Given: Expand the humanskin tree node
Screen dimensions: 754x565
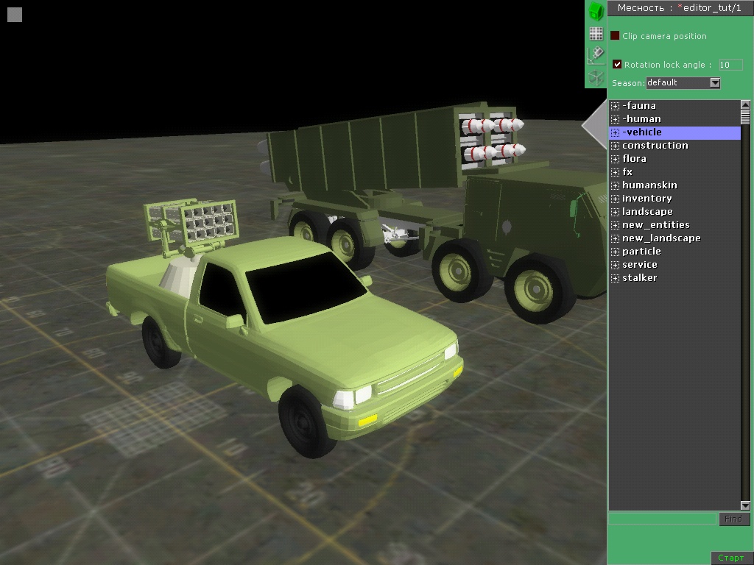Looking at the screenshot, I should (x=615, y=185).
